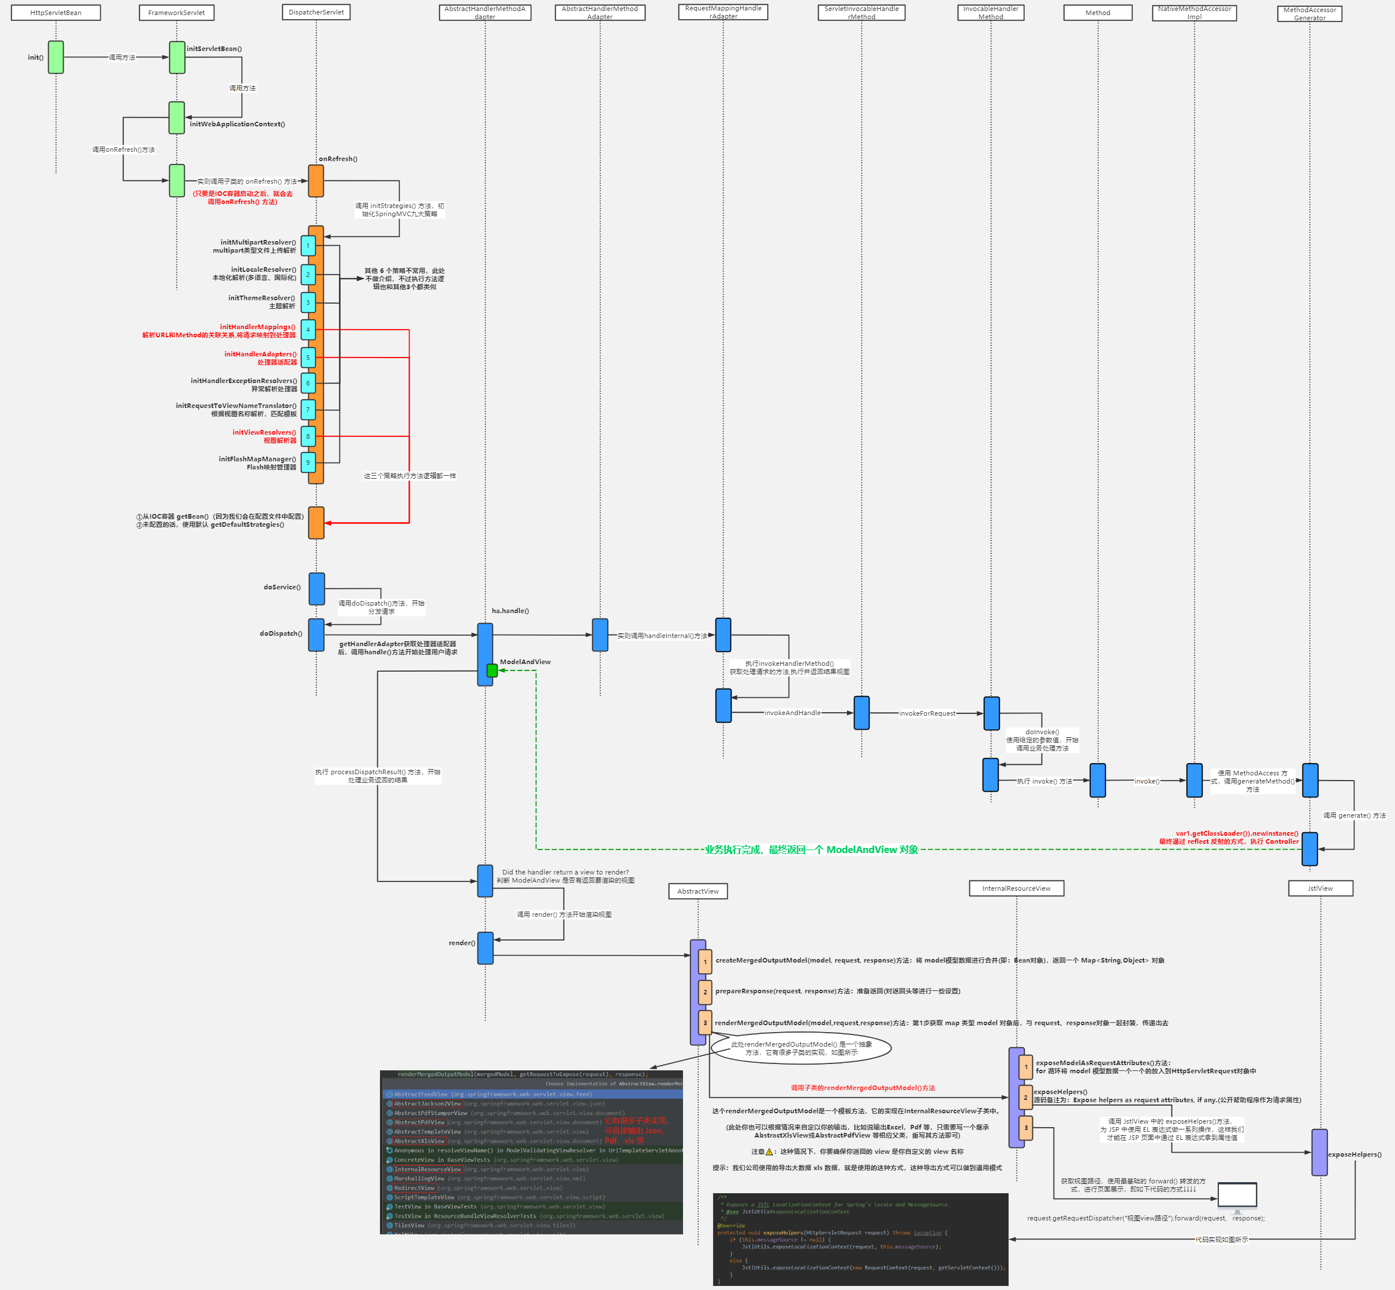The width and height of the screenshot is (1395, 1290).
Task: Click step 9 box for initFlashMapManager()
Action: 308,462
